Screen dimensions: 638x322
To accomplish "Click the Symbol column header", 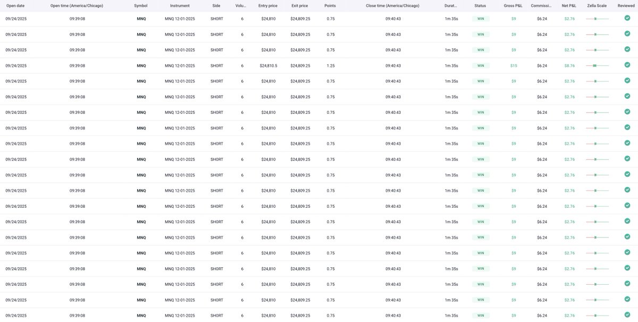I will point(141,5).
